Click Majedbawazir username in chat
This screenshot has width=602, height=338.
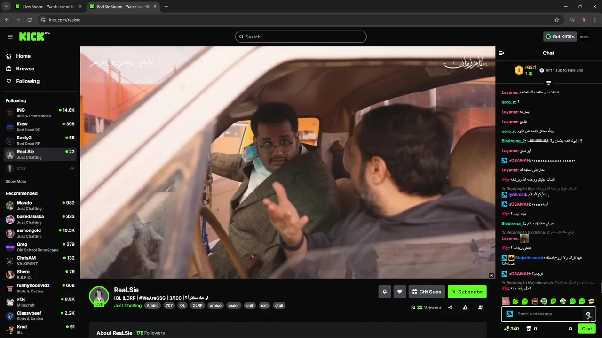pyautogui.click(x=529, y=258)
